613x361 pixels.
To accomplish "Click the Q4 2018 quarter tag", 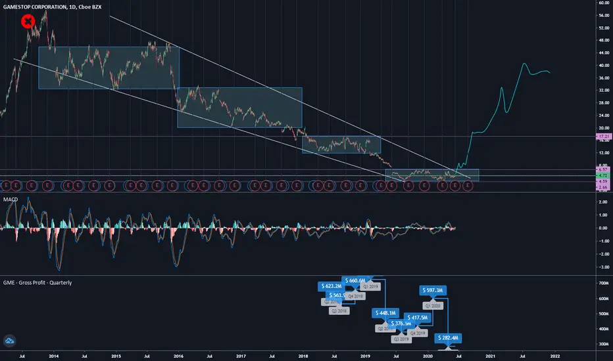I will point(356,296).
